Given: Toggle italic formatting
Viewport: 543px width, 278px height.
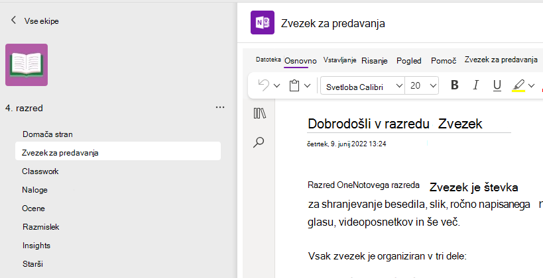Looking at the screenshot, I should [x=476, y=85].
